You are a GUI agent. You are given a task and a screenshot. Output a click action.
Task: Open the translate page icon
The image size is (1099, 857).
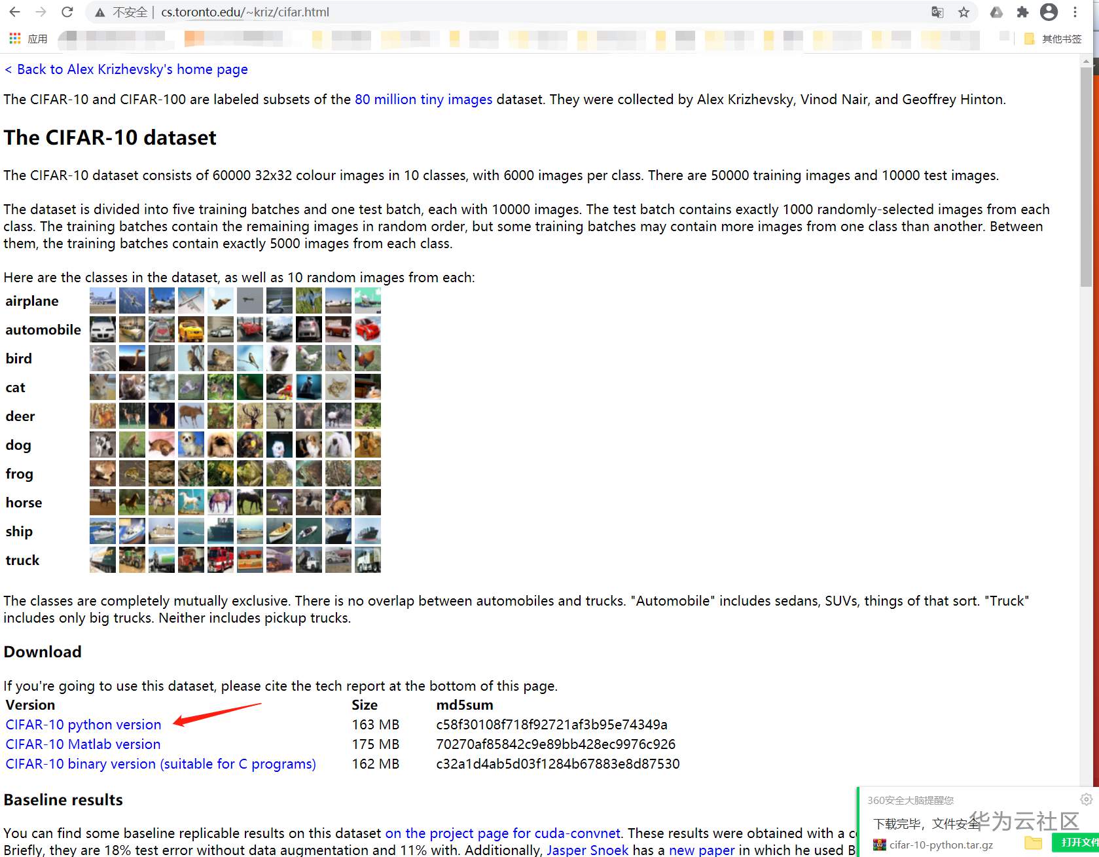[937, 12]
